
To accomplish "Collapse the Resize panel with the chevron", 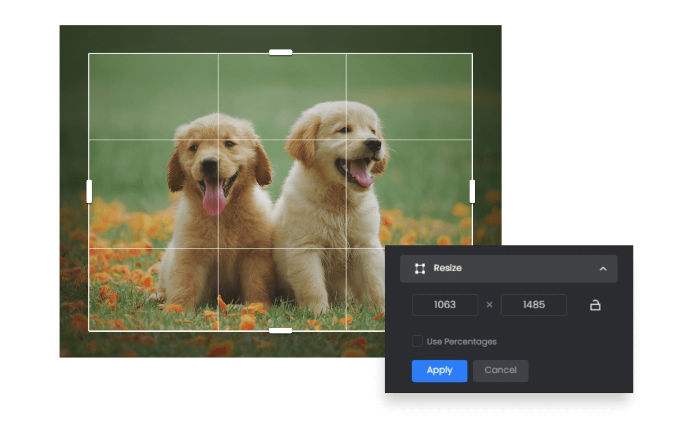I will tap(603, 269).
